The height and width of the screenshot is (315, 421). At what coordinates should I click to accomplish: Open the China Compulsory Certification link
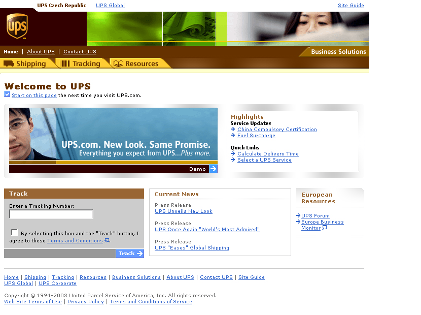(x=277, y=130)
